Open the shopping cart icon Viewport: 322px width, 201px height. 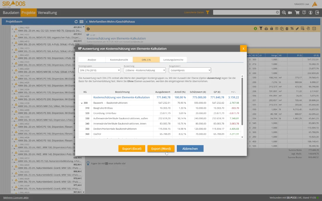(x=297, y=13)
